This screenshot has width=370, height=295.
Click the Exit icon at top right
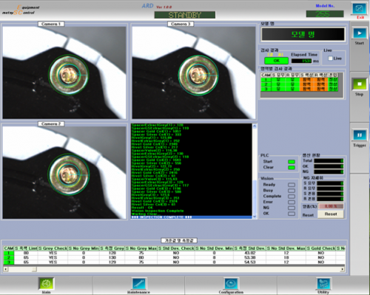[359, 9]
